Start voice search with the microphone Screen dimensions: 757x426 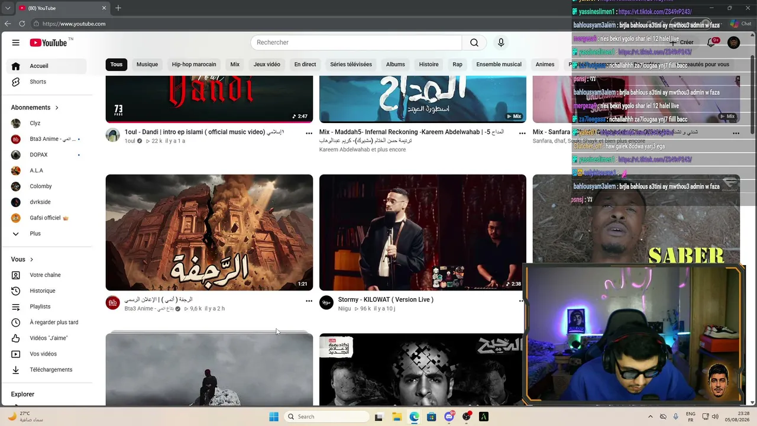coord(501,43)
